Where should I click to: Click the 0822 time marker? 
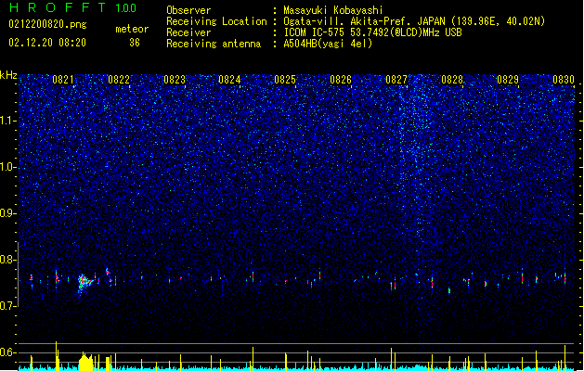(119, 80)
